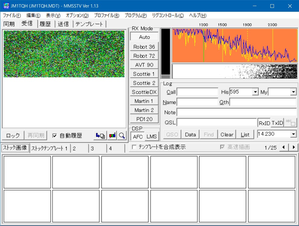Click the RxID button
The height and width of the screenshot is (226, 299).
[x=264, y=123]
